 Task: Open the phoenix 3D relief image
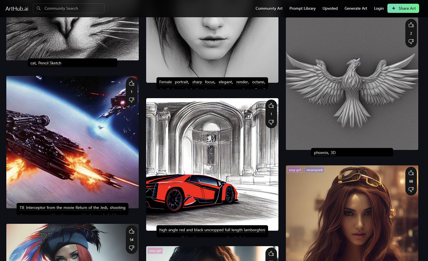(x=352, y=84)
